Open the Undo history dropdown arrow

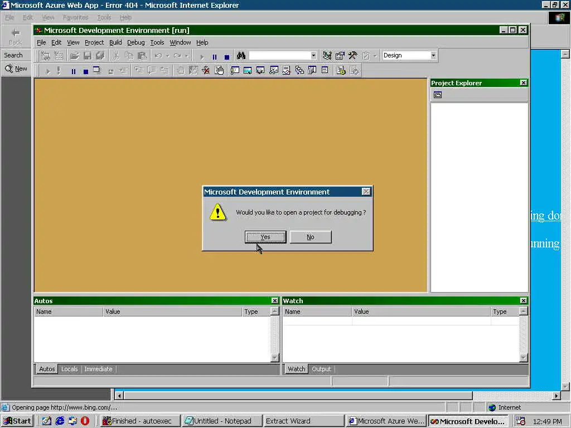coord(167,56)
